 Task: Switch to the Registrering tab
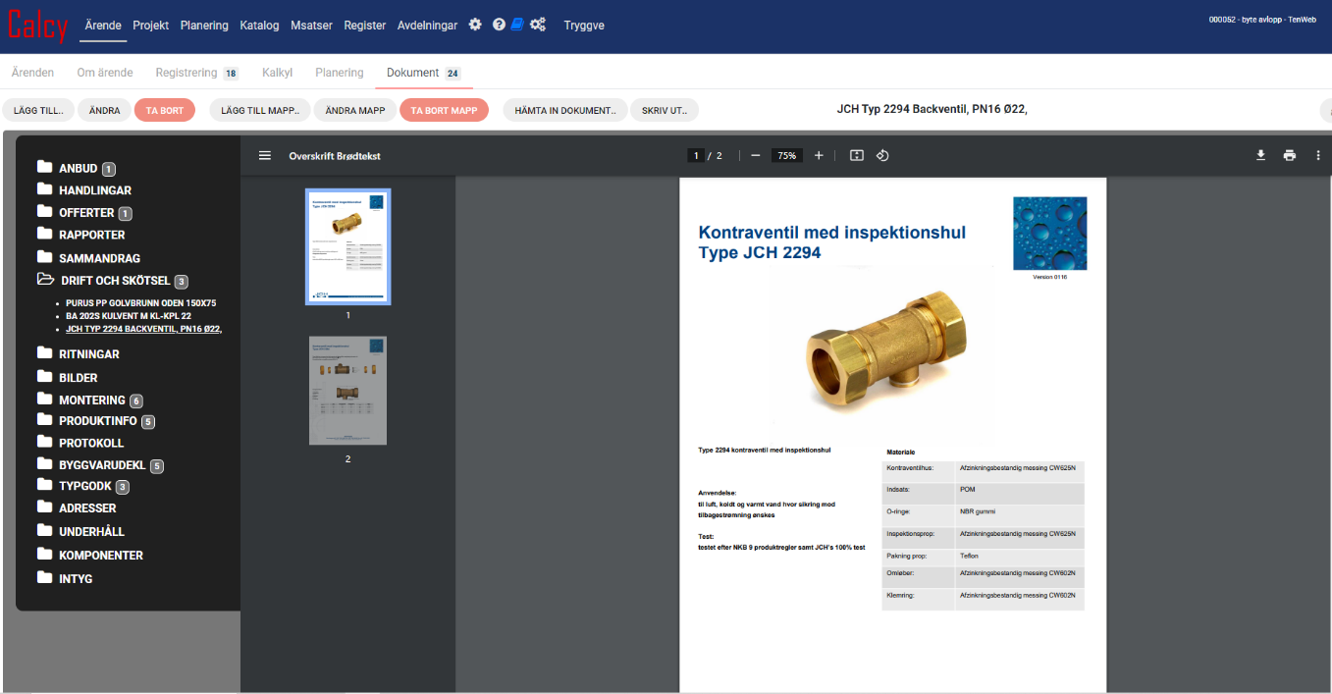tap(186, 73)
